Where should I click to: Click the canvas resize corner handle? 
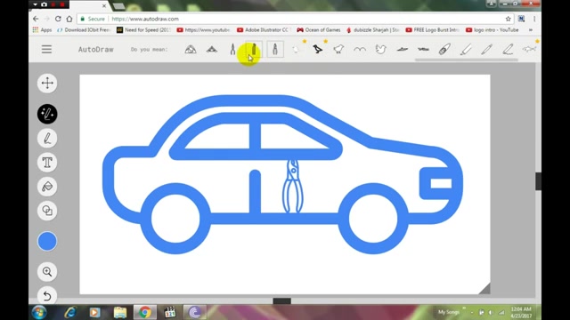tap(484, 289)
